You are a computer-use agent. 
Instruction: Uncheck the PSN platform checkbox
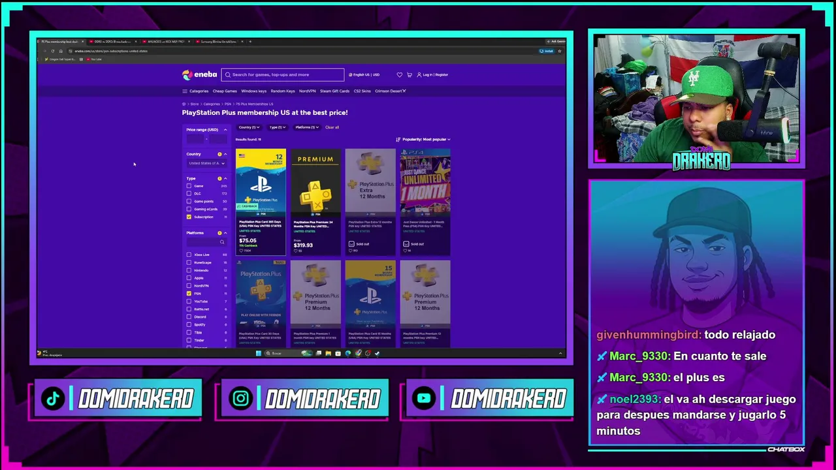189,294
